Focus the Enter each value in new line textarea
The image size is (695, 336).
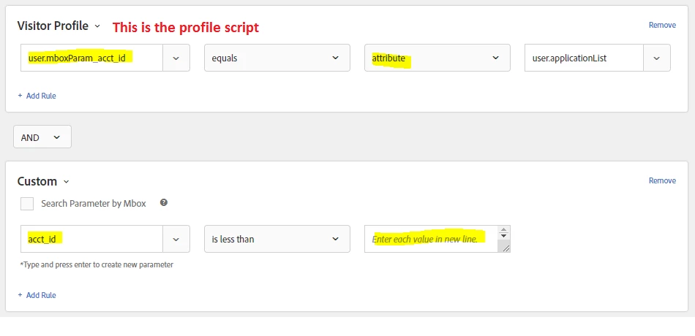[x=431, y=239]
